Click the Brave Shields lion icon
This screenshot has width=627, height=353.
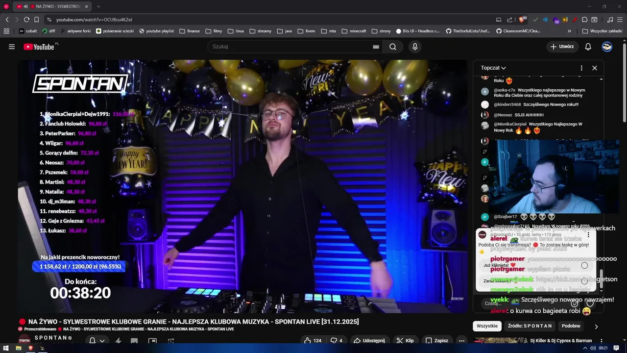522,20
